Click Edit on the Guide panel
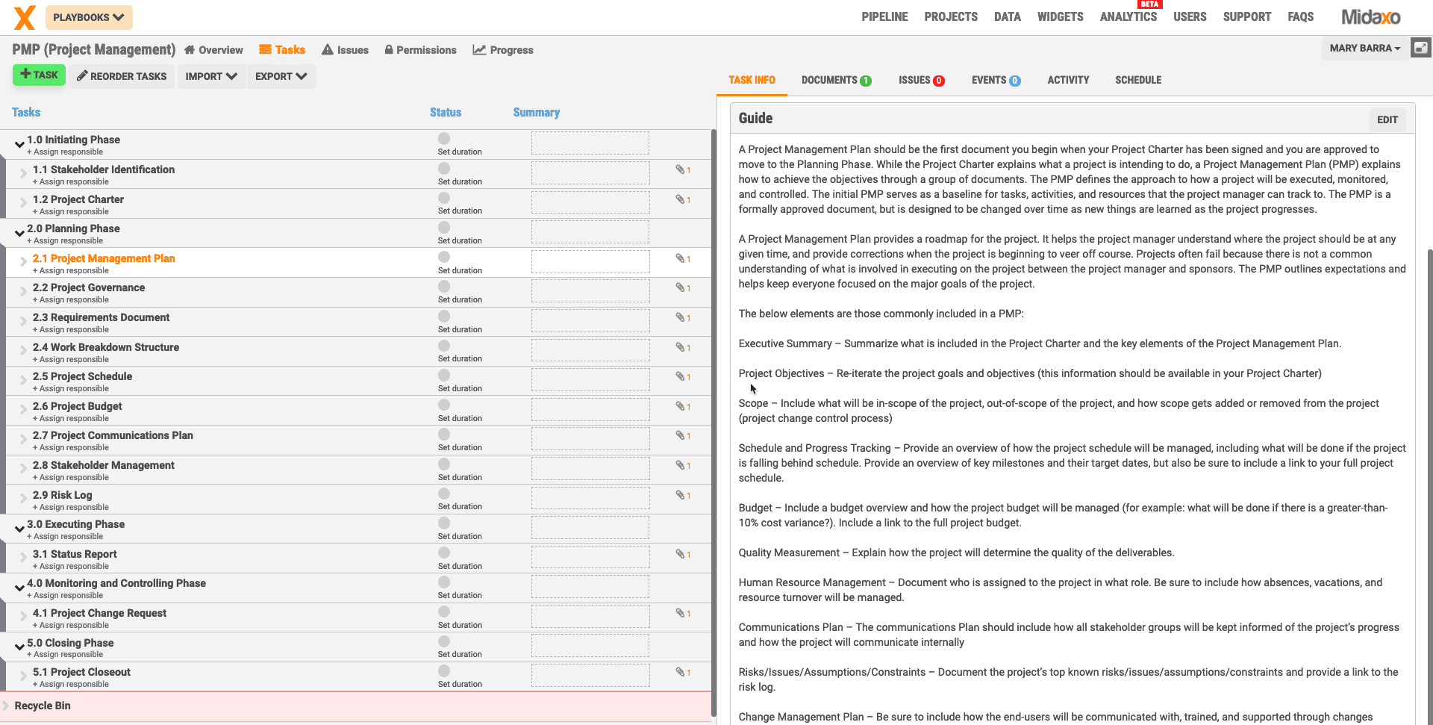1433x725 pixels. pos(1387,119)
